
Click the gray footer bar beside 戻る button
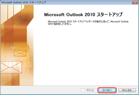coord(40,90)
